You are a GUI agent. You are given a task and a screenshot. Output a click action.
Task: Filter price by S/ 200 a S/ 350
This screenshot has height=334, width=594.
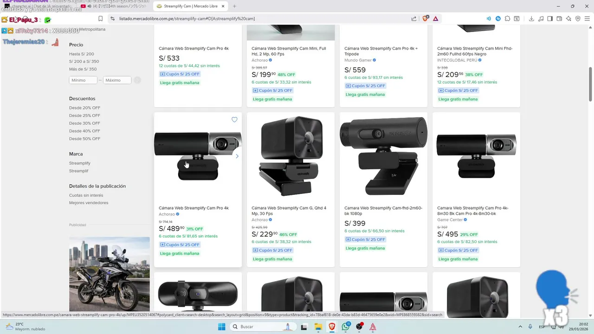(x=84, y=61)
